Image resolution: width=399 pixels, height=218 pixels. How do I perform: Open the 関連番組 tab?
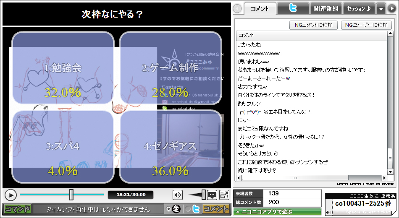click(326, 9)
